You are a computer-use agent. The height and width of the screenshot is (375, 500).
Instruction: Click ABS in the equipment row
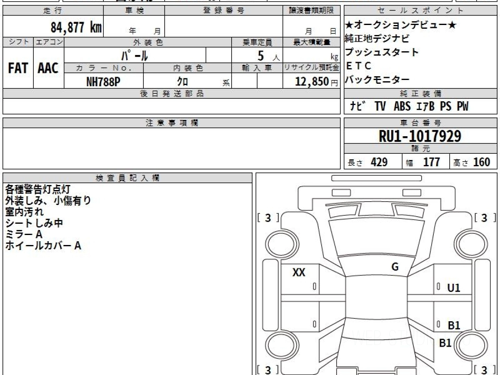click(402, 106)
